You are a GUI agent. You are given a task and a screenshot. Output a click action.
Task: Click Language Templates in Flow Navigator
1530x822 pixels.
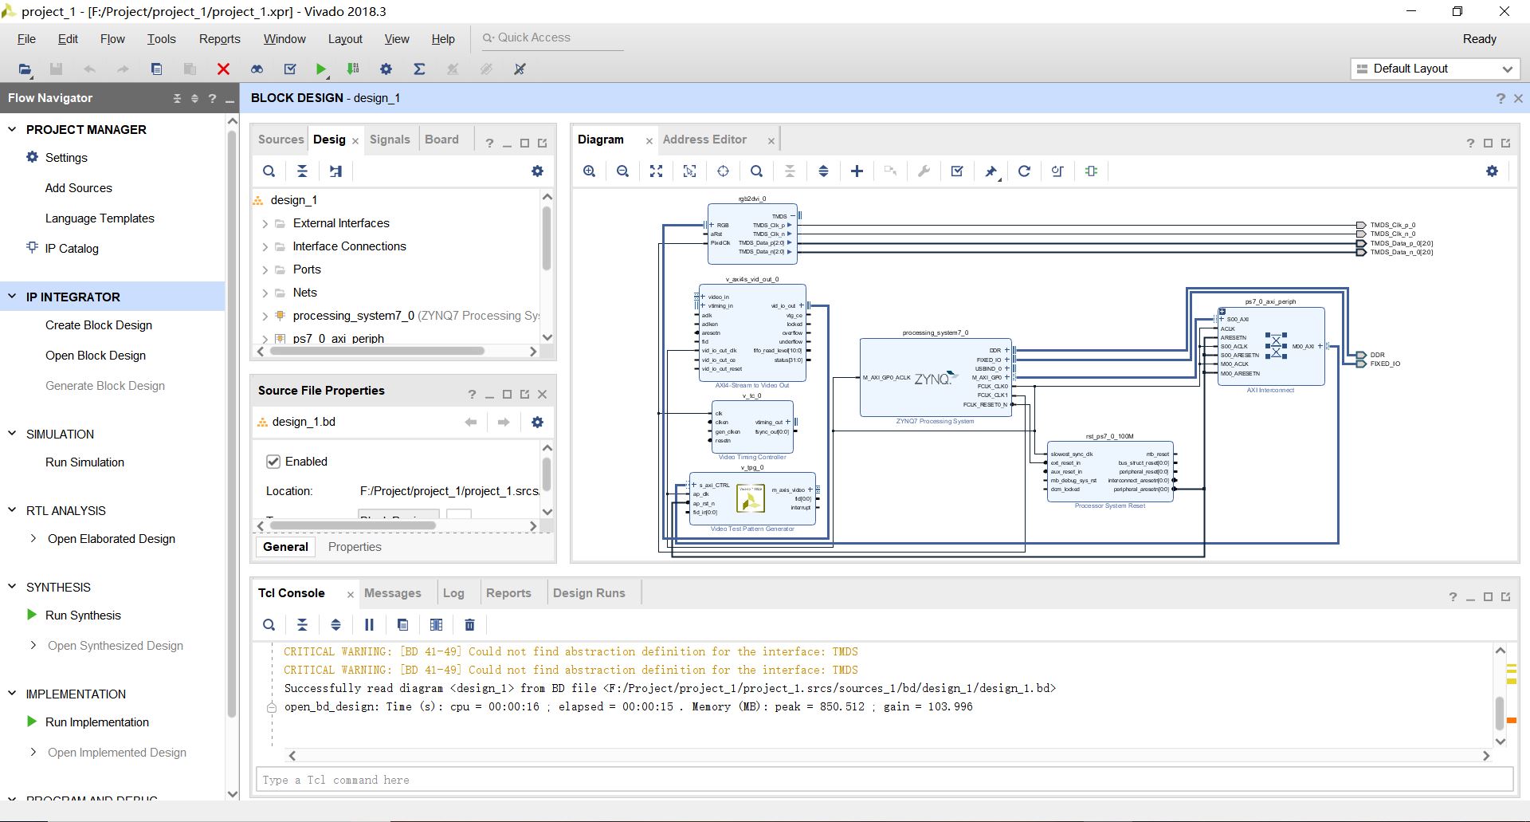tap(100, 218)
